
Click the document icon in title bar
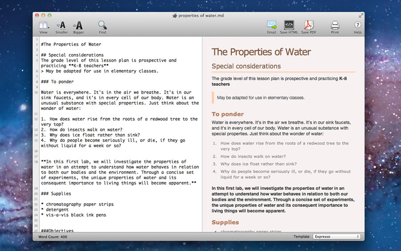pyautogui.click(x=175, y=16)
